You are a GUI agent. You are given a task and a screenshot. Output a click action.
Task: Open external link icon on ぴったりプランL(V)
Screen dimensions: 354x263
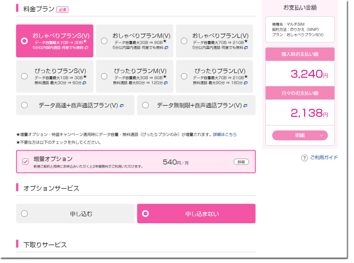pos(246,83)
